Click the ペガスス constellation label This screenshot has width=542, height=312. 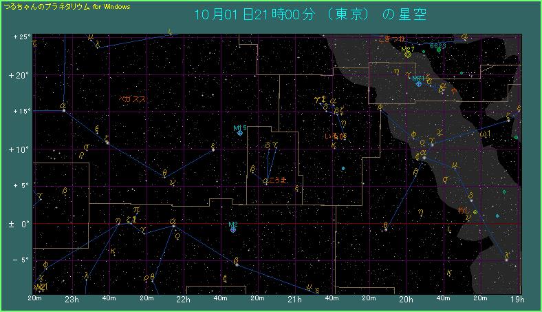(x=132, y=99)
